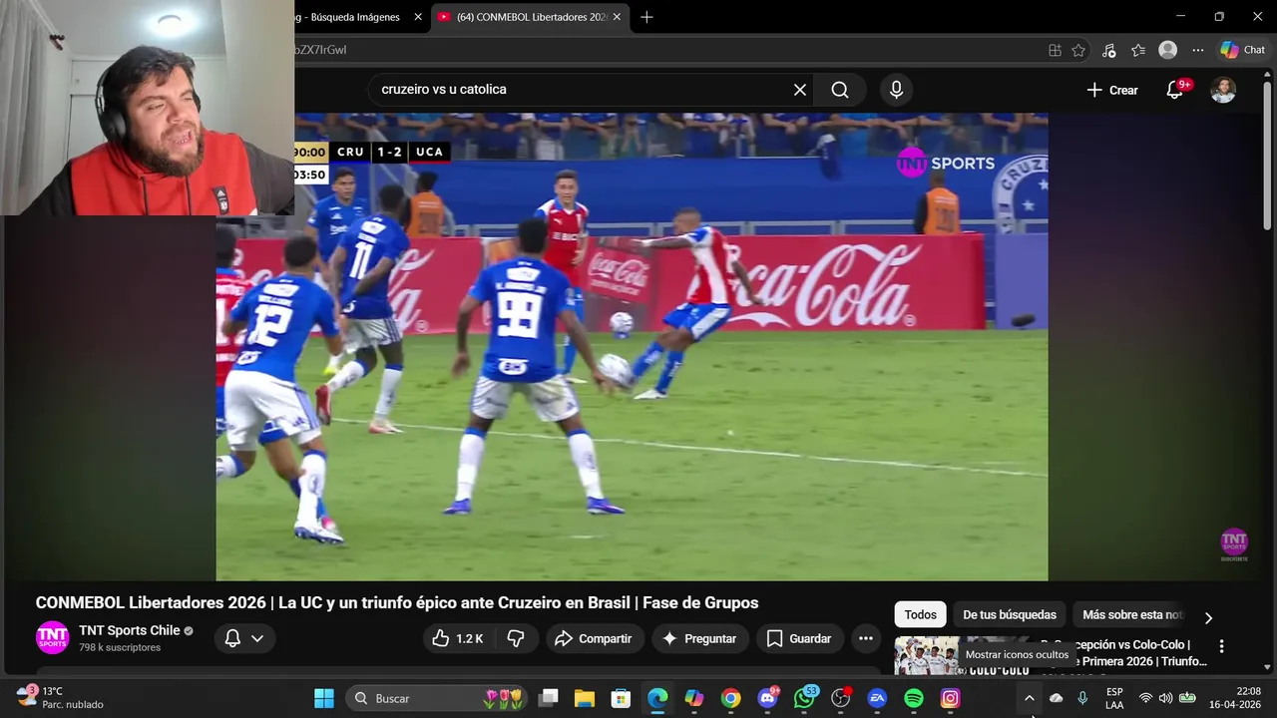Select the De tus búsquedas chip
The image size is (1277, 718).
click(1010, 615)
